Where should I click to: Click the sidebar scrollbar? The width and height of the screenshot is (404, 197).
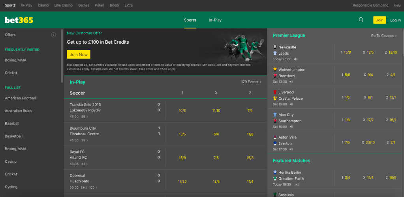point(62,56)
